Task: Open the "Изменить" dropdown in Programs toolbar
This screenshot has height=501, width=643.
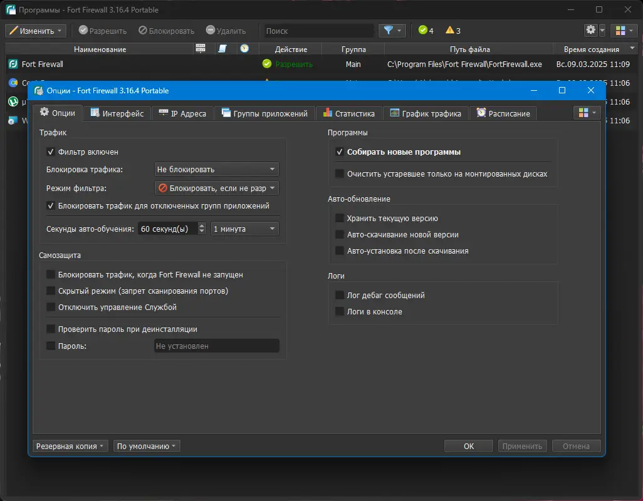Action: pyautogui.click(x=36, y=31)
